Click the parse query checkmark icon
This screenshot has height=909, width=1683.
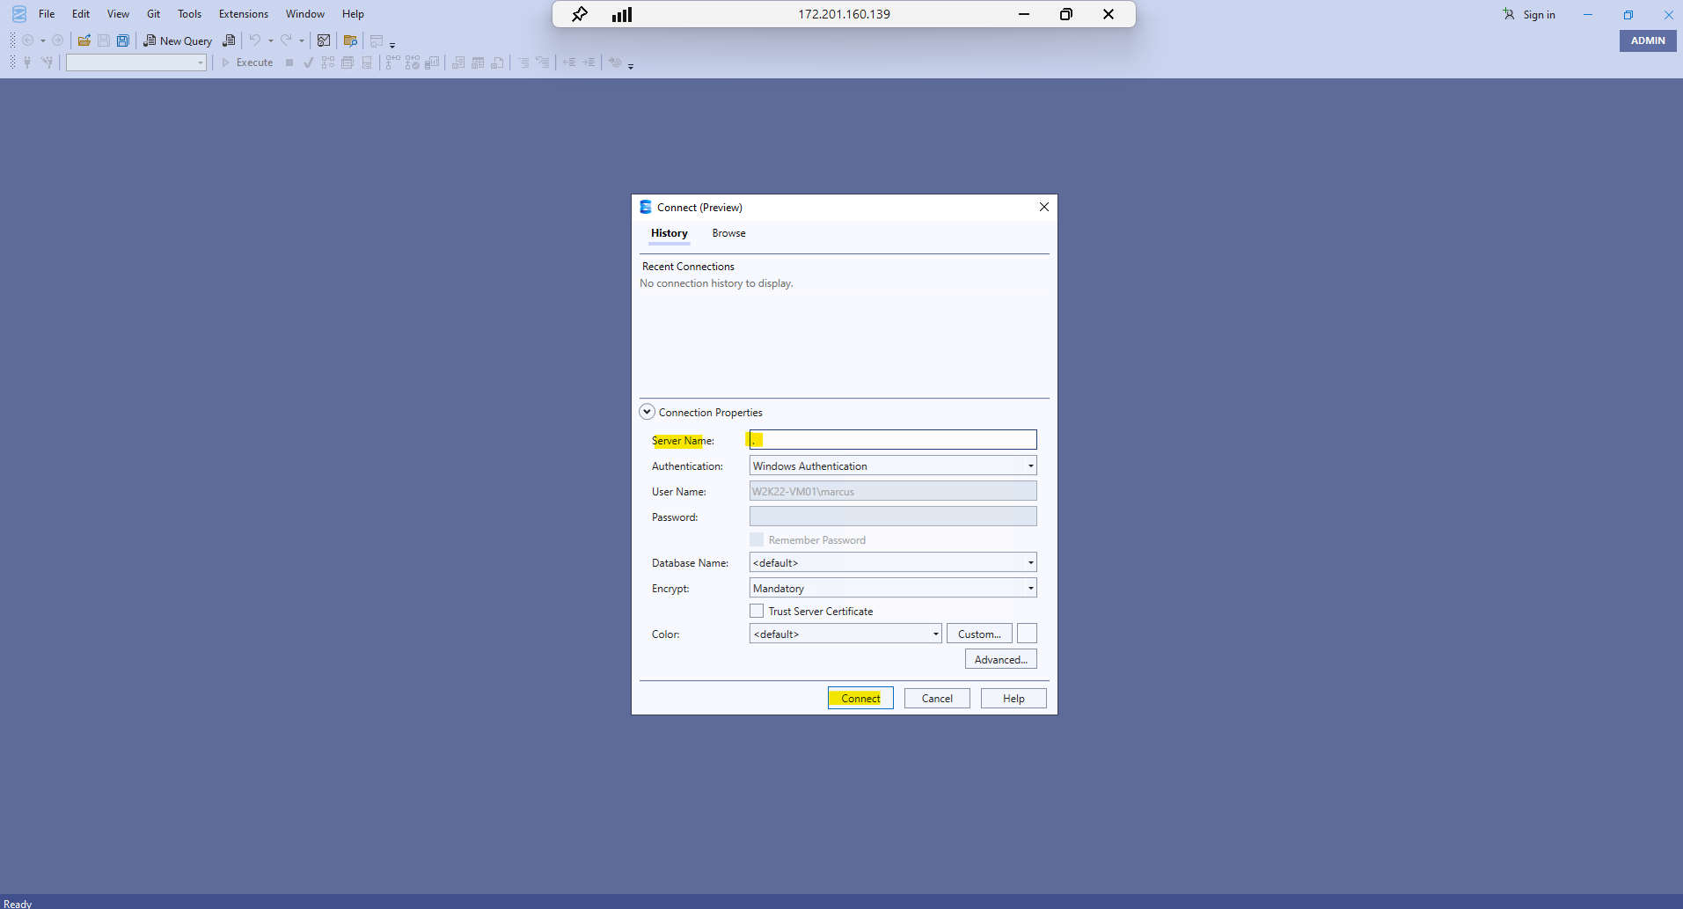pyautogui.click(x=309, y=62)
